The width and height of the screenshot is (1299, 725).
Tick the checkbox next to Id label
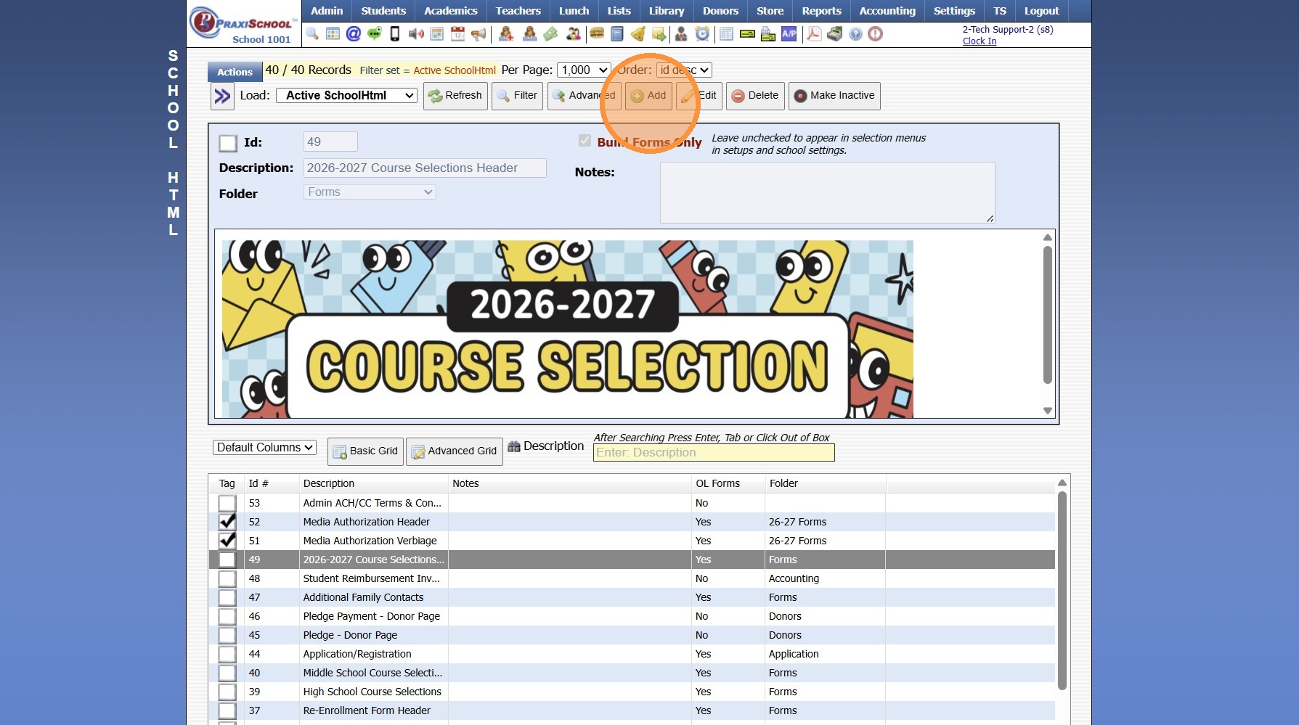(x=228, y=143)
